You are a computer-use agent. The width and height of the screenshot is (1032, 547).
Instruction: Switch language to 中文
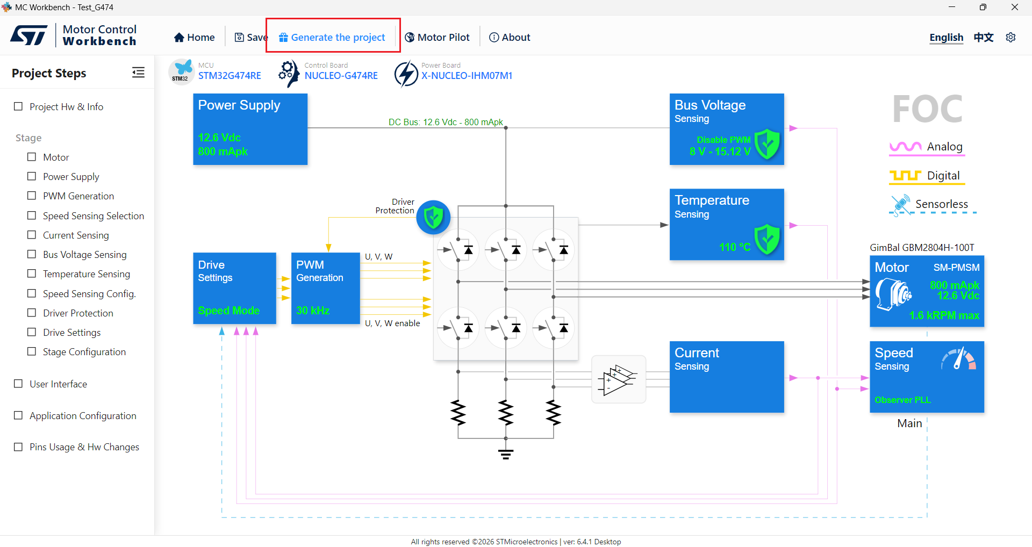pos(984,38)
